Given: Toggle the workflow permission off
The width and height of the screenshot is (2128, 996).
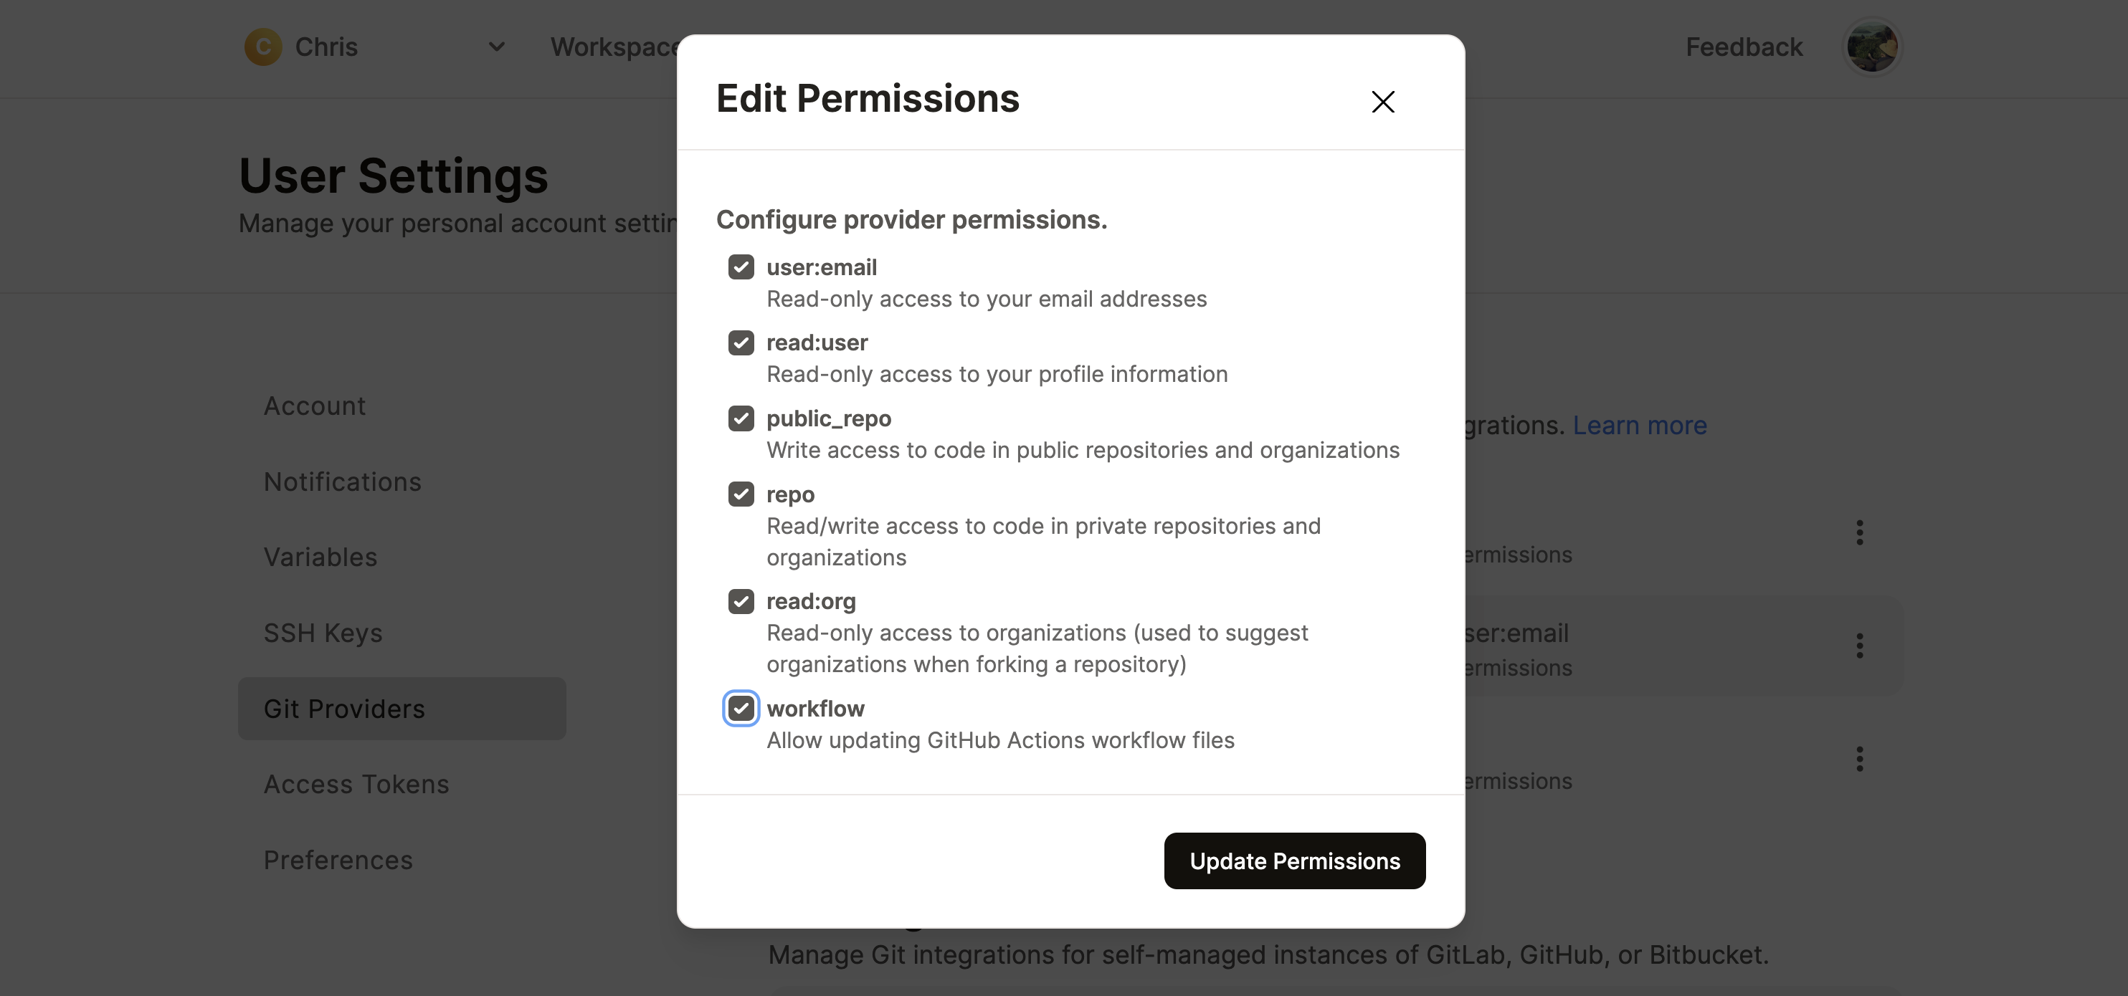Looking at the screenshot, I should tap(740, 709).
